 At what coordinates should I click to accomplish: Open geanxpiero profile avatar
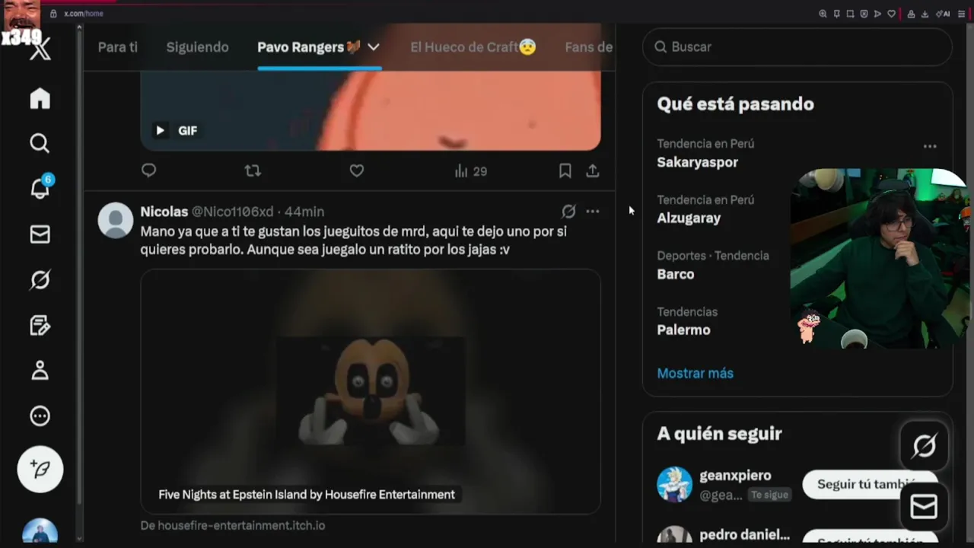pyautogui.click(x=674, y=484)
